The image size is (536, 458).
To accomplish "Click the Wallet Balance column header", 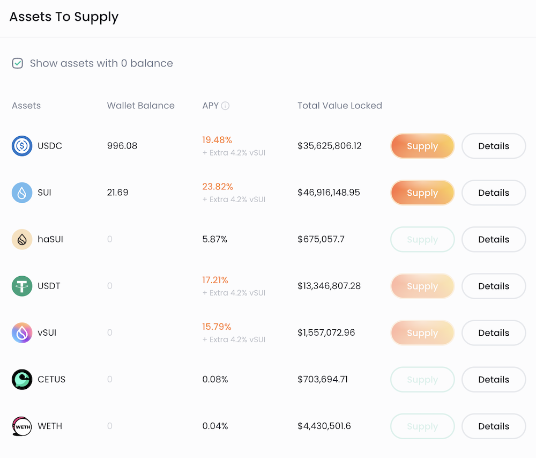I will [x=140, y=106].
